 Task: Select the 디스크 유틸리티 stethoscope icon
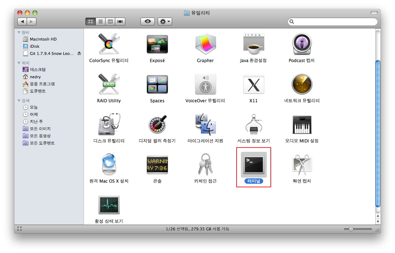[109, 125]
